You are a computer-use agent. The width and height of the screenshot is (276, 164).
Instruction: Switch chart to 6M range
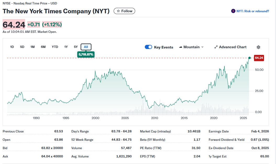click(43, 47)
